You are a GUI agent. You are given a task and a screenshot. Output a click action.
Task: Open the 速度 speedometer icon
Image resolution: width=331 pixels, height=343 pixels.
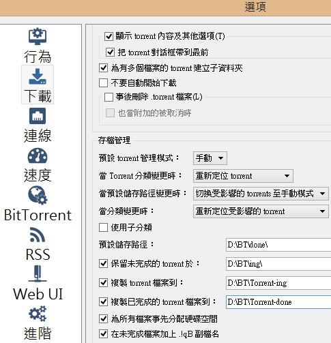click(38, 156)
